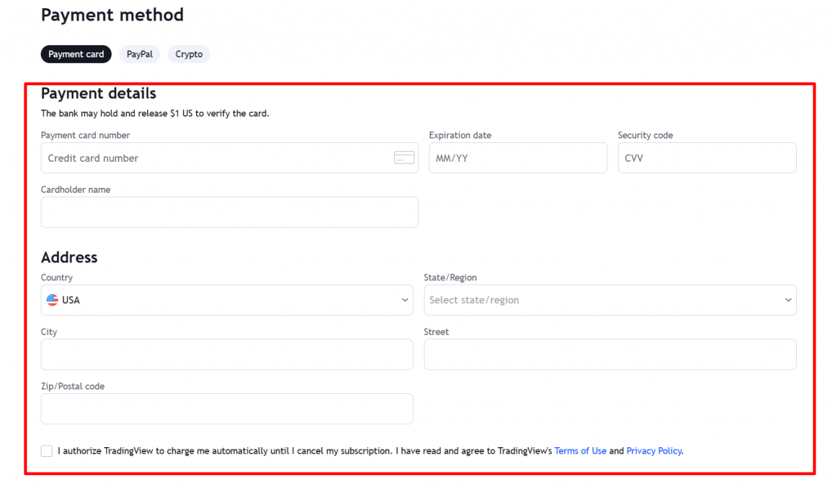Viewport: 837px width, 488px height.
Task: Open the Country dropdown showing USA
Action: (227, 300)
